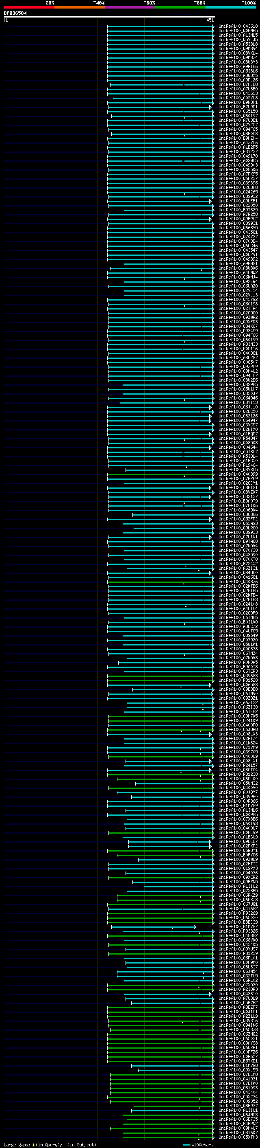260x1148 pixels.
Task: Select hit label UniRef100_Q8LSI7
Action: (x=238, y=967)
